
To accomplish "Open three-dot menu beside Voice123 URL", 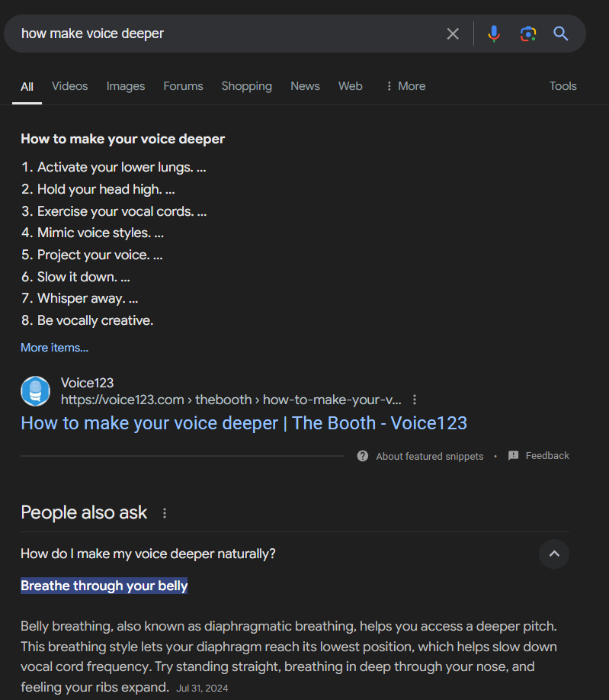I will [x=415, y=400].
